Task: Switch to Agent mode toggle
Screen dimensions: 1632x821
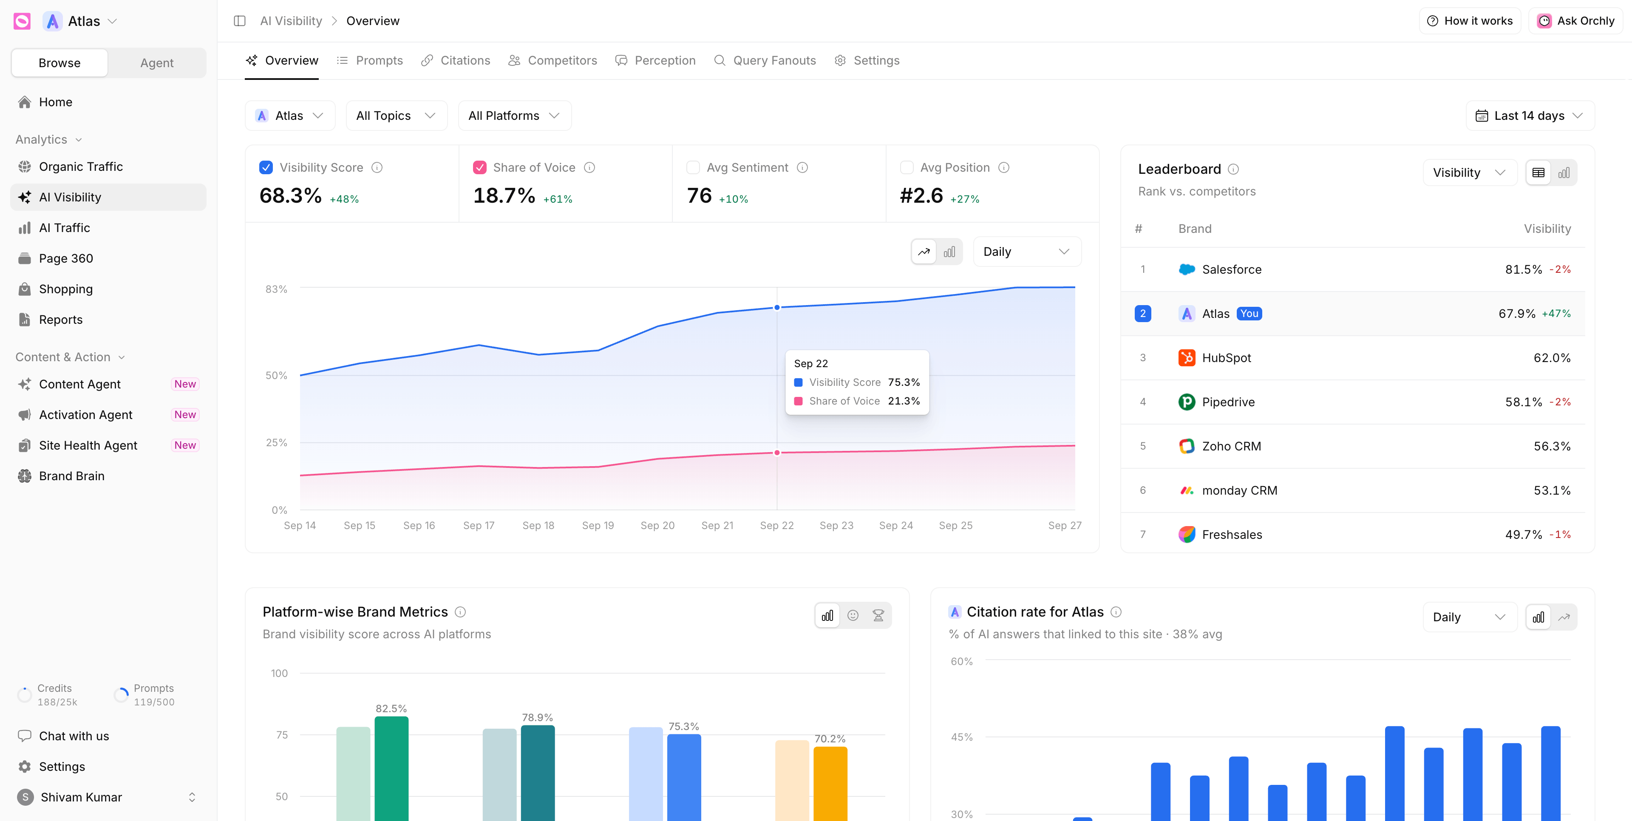Action: (156, 63)
